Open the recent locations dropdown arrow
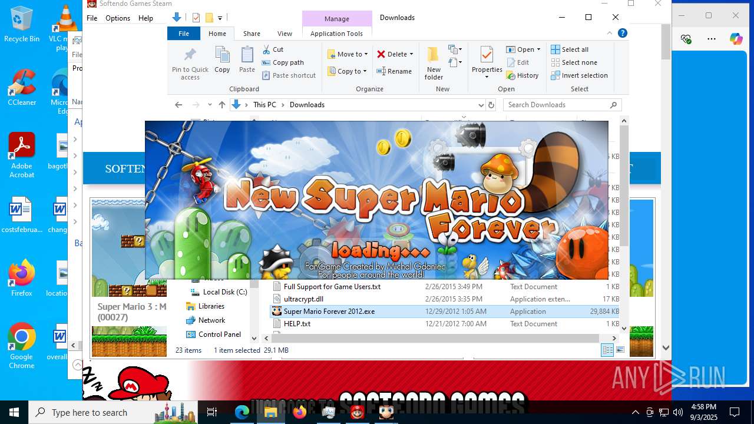 (210, 105)
